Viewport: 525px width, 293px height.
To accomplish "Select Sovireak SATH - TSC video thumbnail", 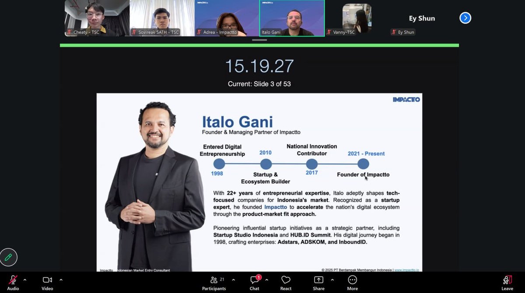I will pyautogui.click(x=162, y=18).
